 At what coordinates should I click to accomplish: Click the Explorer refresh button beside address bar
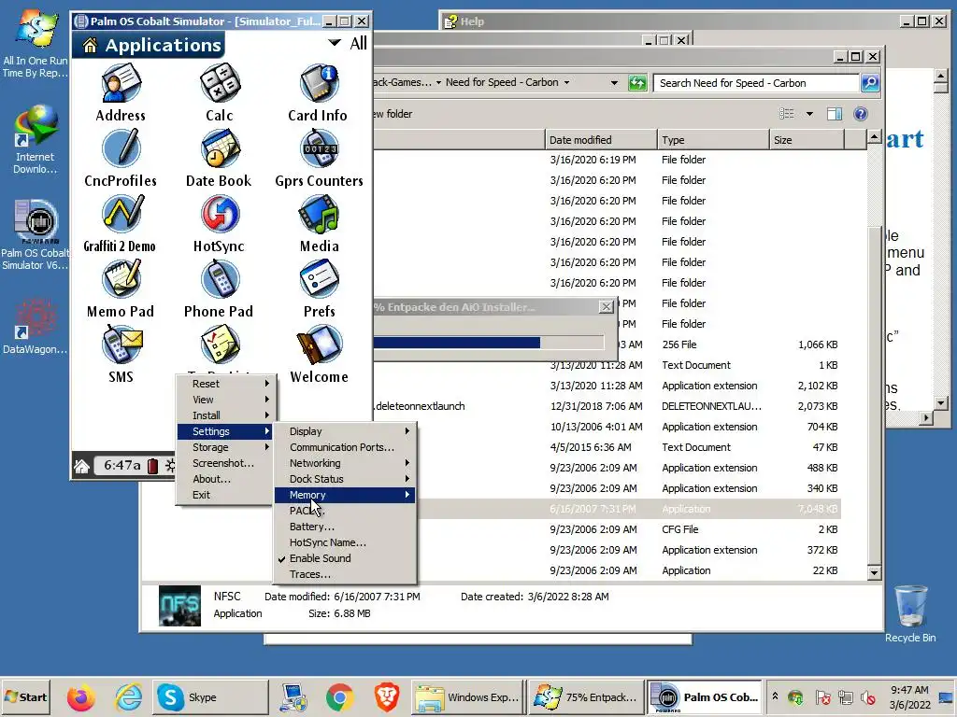click(637, 83)
